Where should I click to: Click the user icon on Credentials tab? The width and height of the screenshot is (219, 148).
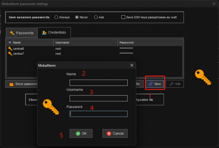point(44,32)
